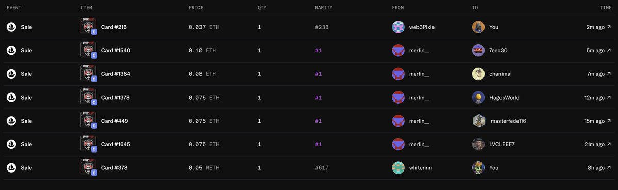Visit LVCLEEF7 buyer profile name

[502, 144]
